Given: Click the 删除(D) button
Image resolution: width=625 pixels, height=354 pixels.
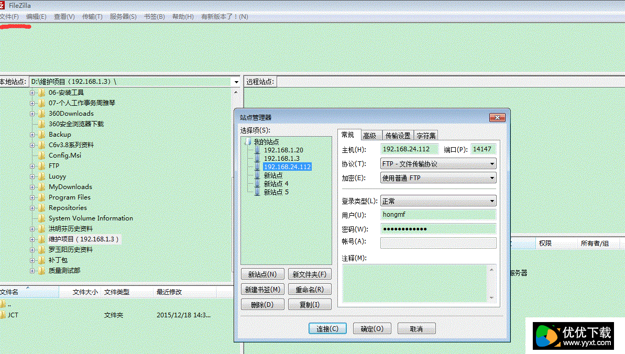Looking at the screenshot, I should 262,305.
